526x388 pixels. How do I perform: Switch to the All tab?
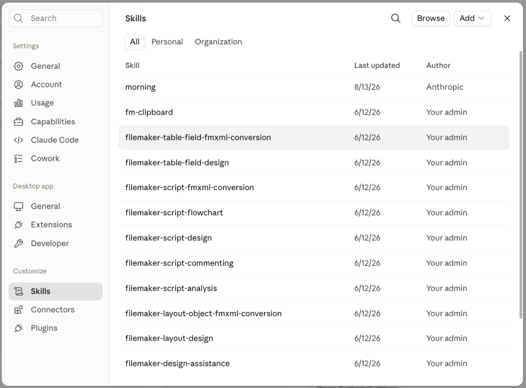pyautogui.click(x=135, y=42)
